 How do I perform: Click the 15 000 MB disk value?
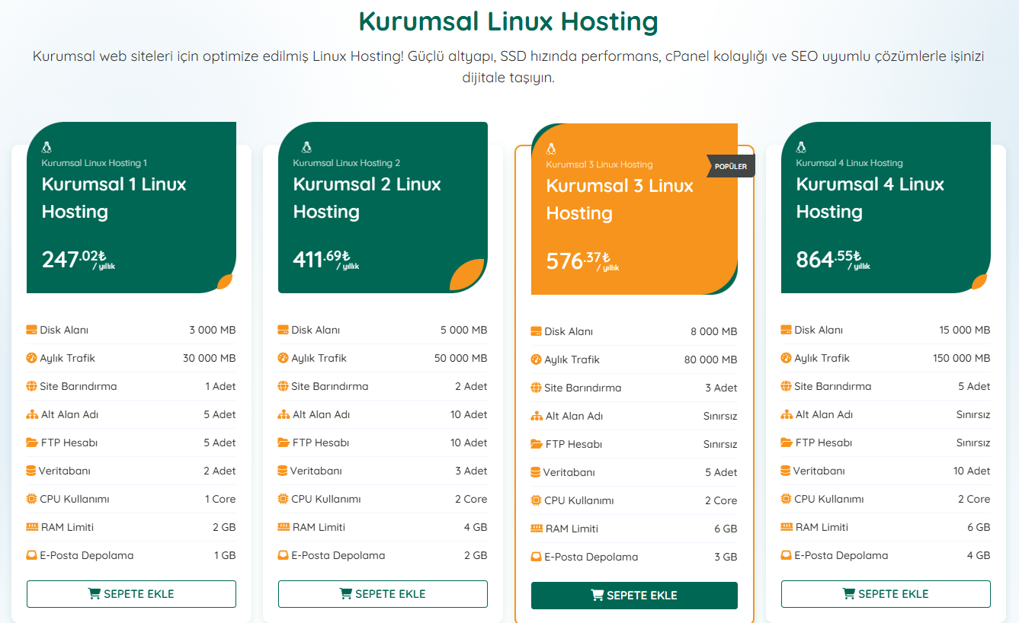pos(965,330)
